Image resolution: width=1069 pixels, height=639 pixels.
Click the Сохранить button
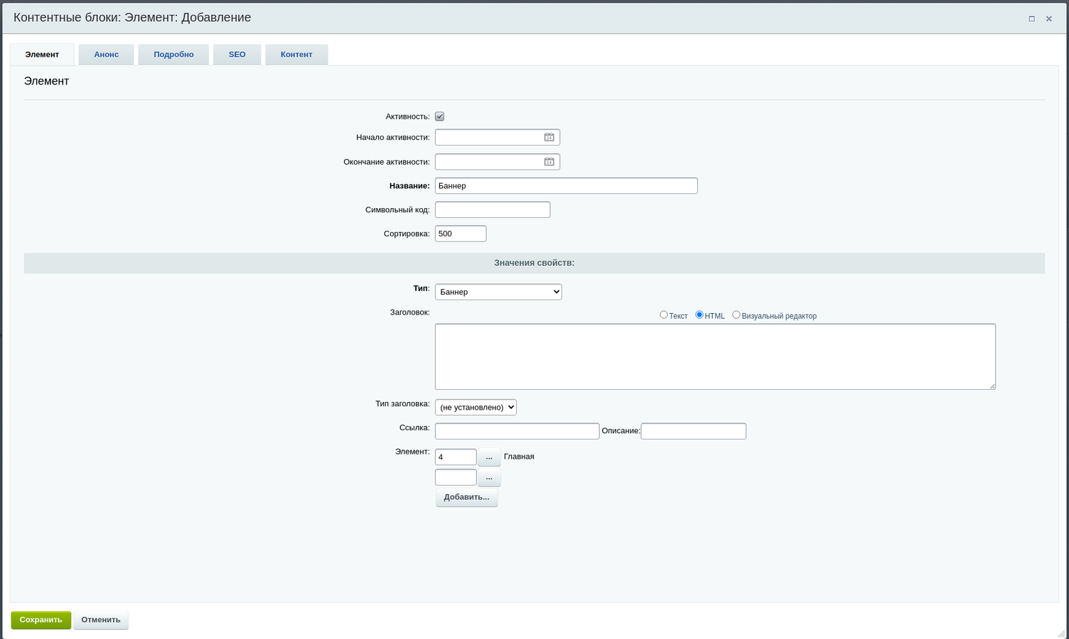[41, 620]
